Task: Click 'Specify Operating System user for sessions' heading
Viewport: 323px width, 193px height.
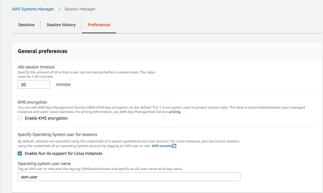Action: [x=57, y=134]
